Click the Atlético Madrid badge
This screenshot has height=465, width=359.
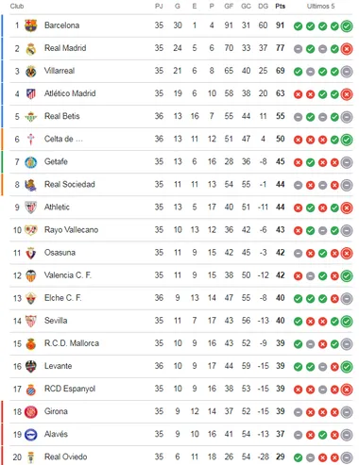[30, 94]
